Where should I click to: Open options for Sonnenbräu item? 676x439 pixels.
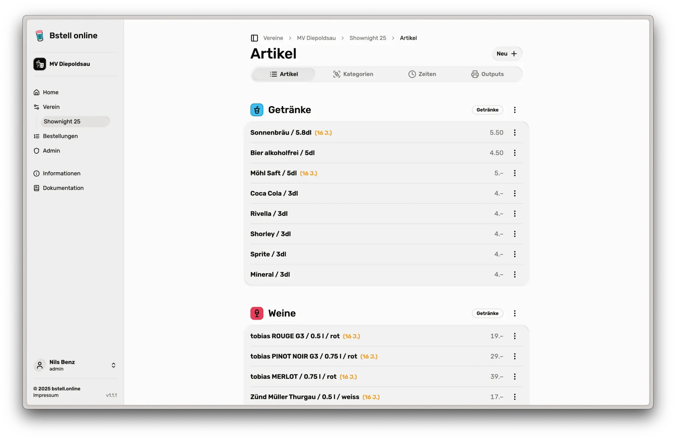(x=514, y=133)
